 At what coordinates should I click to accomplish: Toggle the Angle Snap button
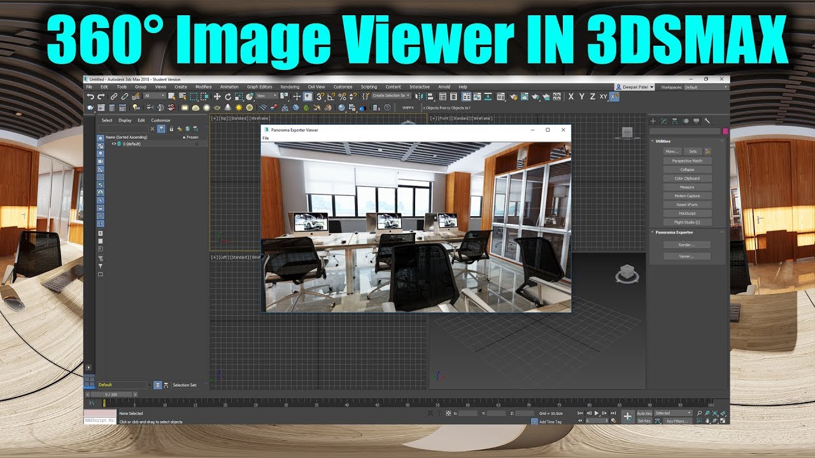coord(331,96)
